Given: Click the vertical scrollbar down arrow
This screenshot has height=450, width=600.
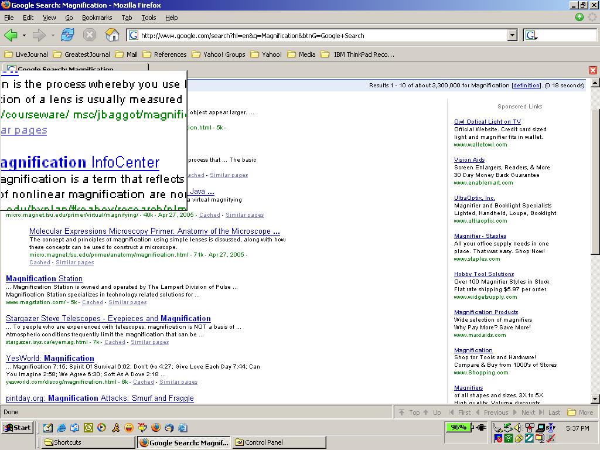Looking at the screenshot, I should click(595, 399).
